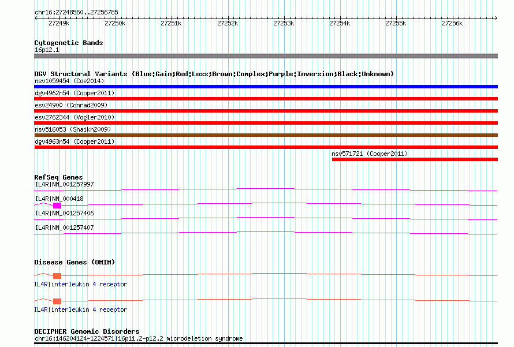Click the blue gain bar for nsv1059454
514x347 pixels.
(266, 87)
